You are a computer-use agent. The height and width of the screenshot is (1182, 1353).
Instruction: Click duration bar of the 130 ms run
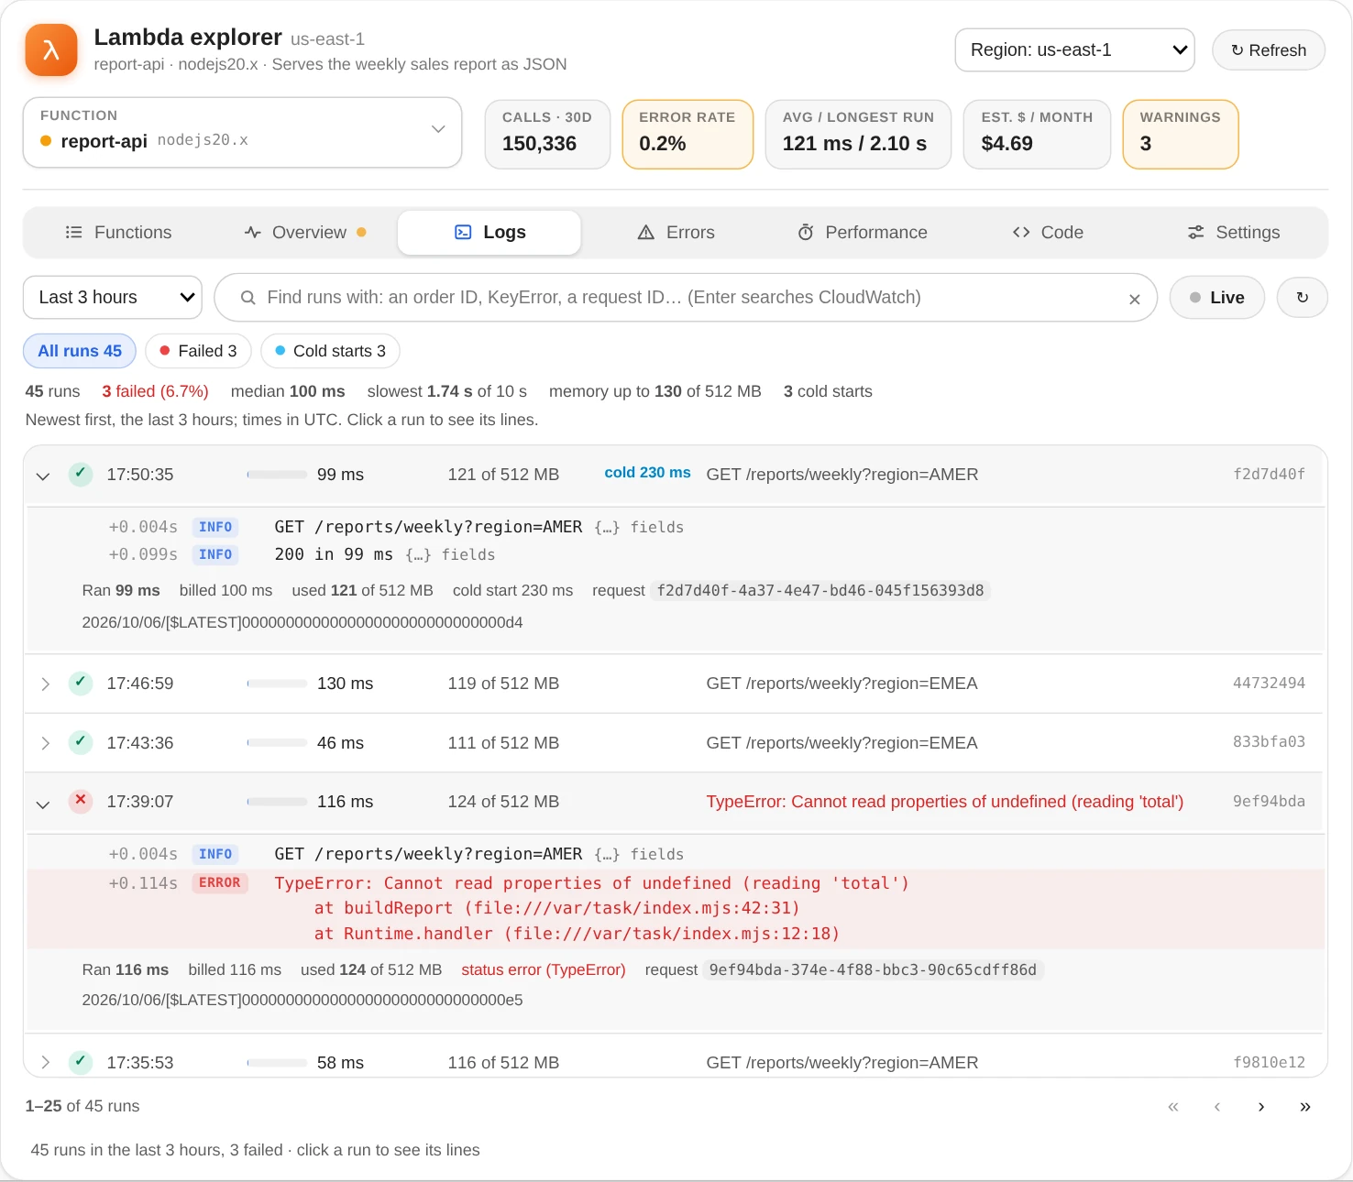[x=277, y=684]
